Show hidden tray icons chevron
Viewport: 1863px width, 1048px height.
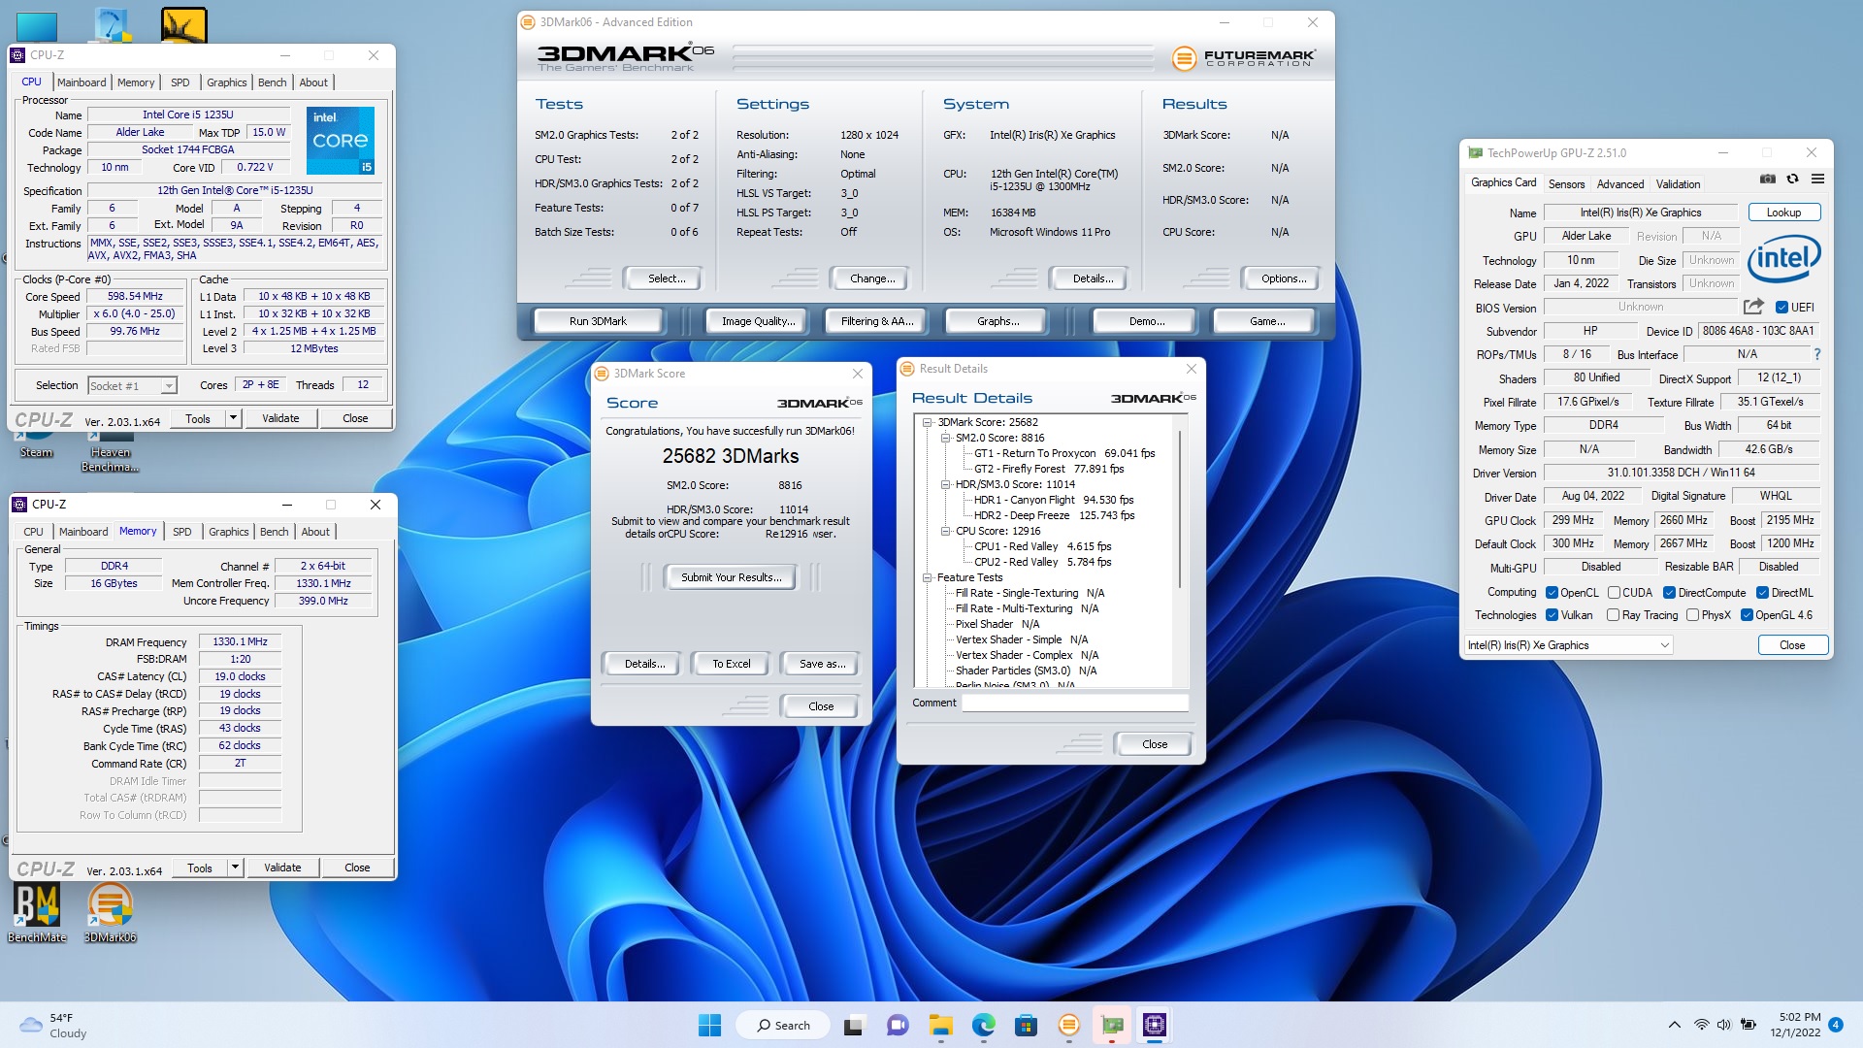[x=1674, y=1025]
